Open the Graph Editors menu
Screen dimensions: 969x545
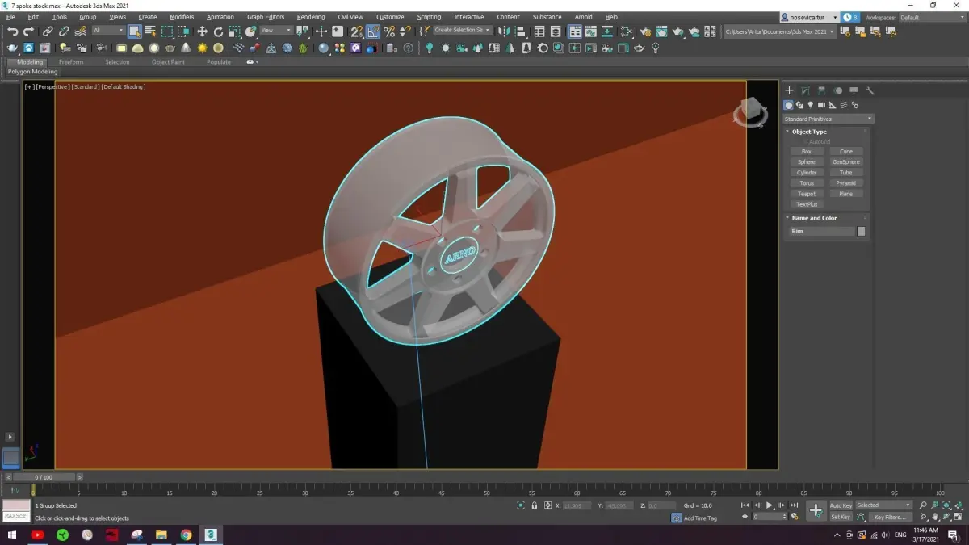(266, 17)
